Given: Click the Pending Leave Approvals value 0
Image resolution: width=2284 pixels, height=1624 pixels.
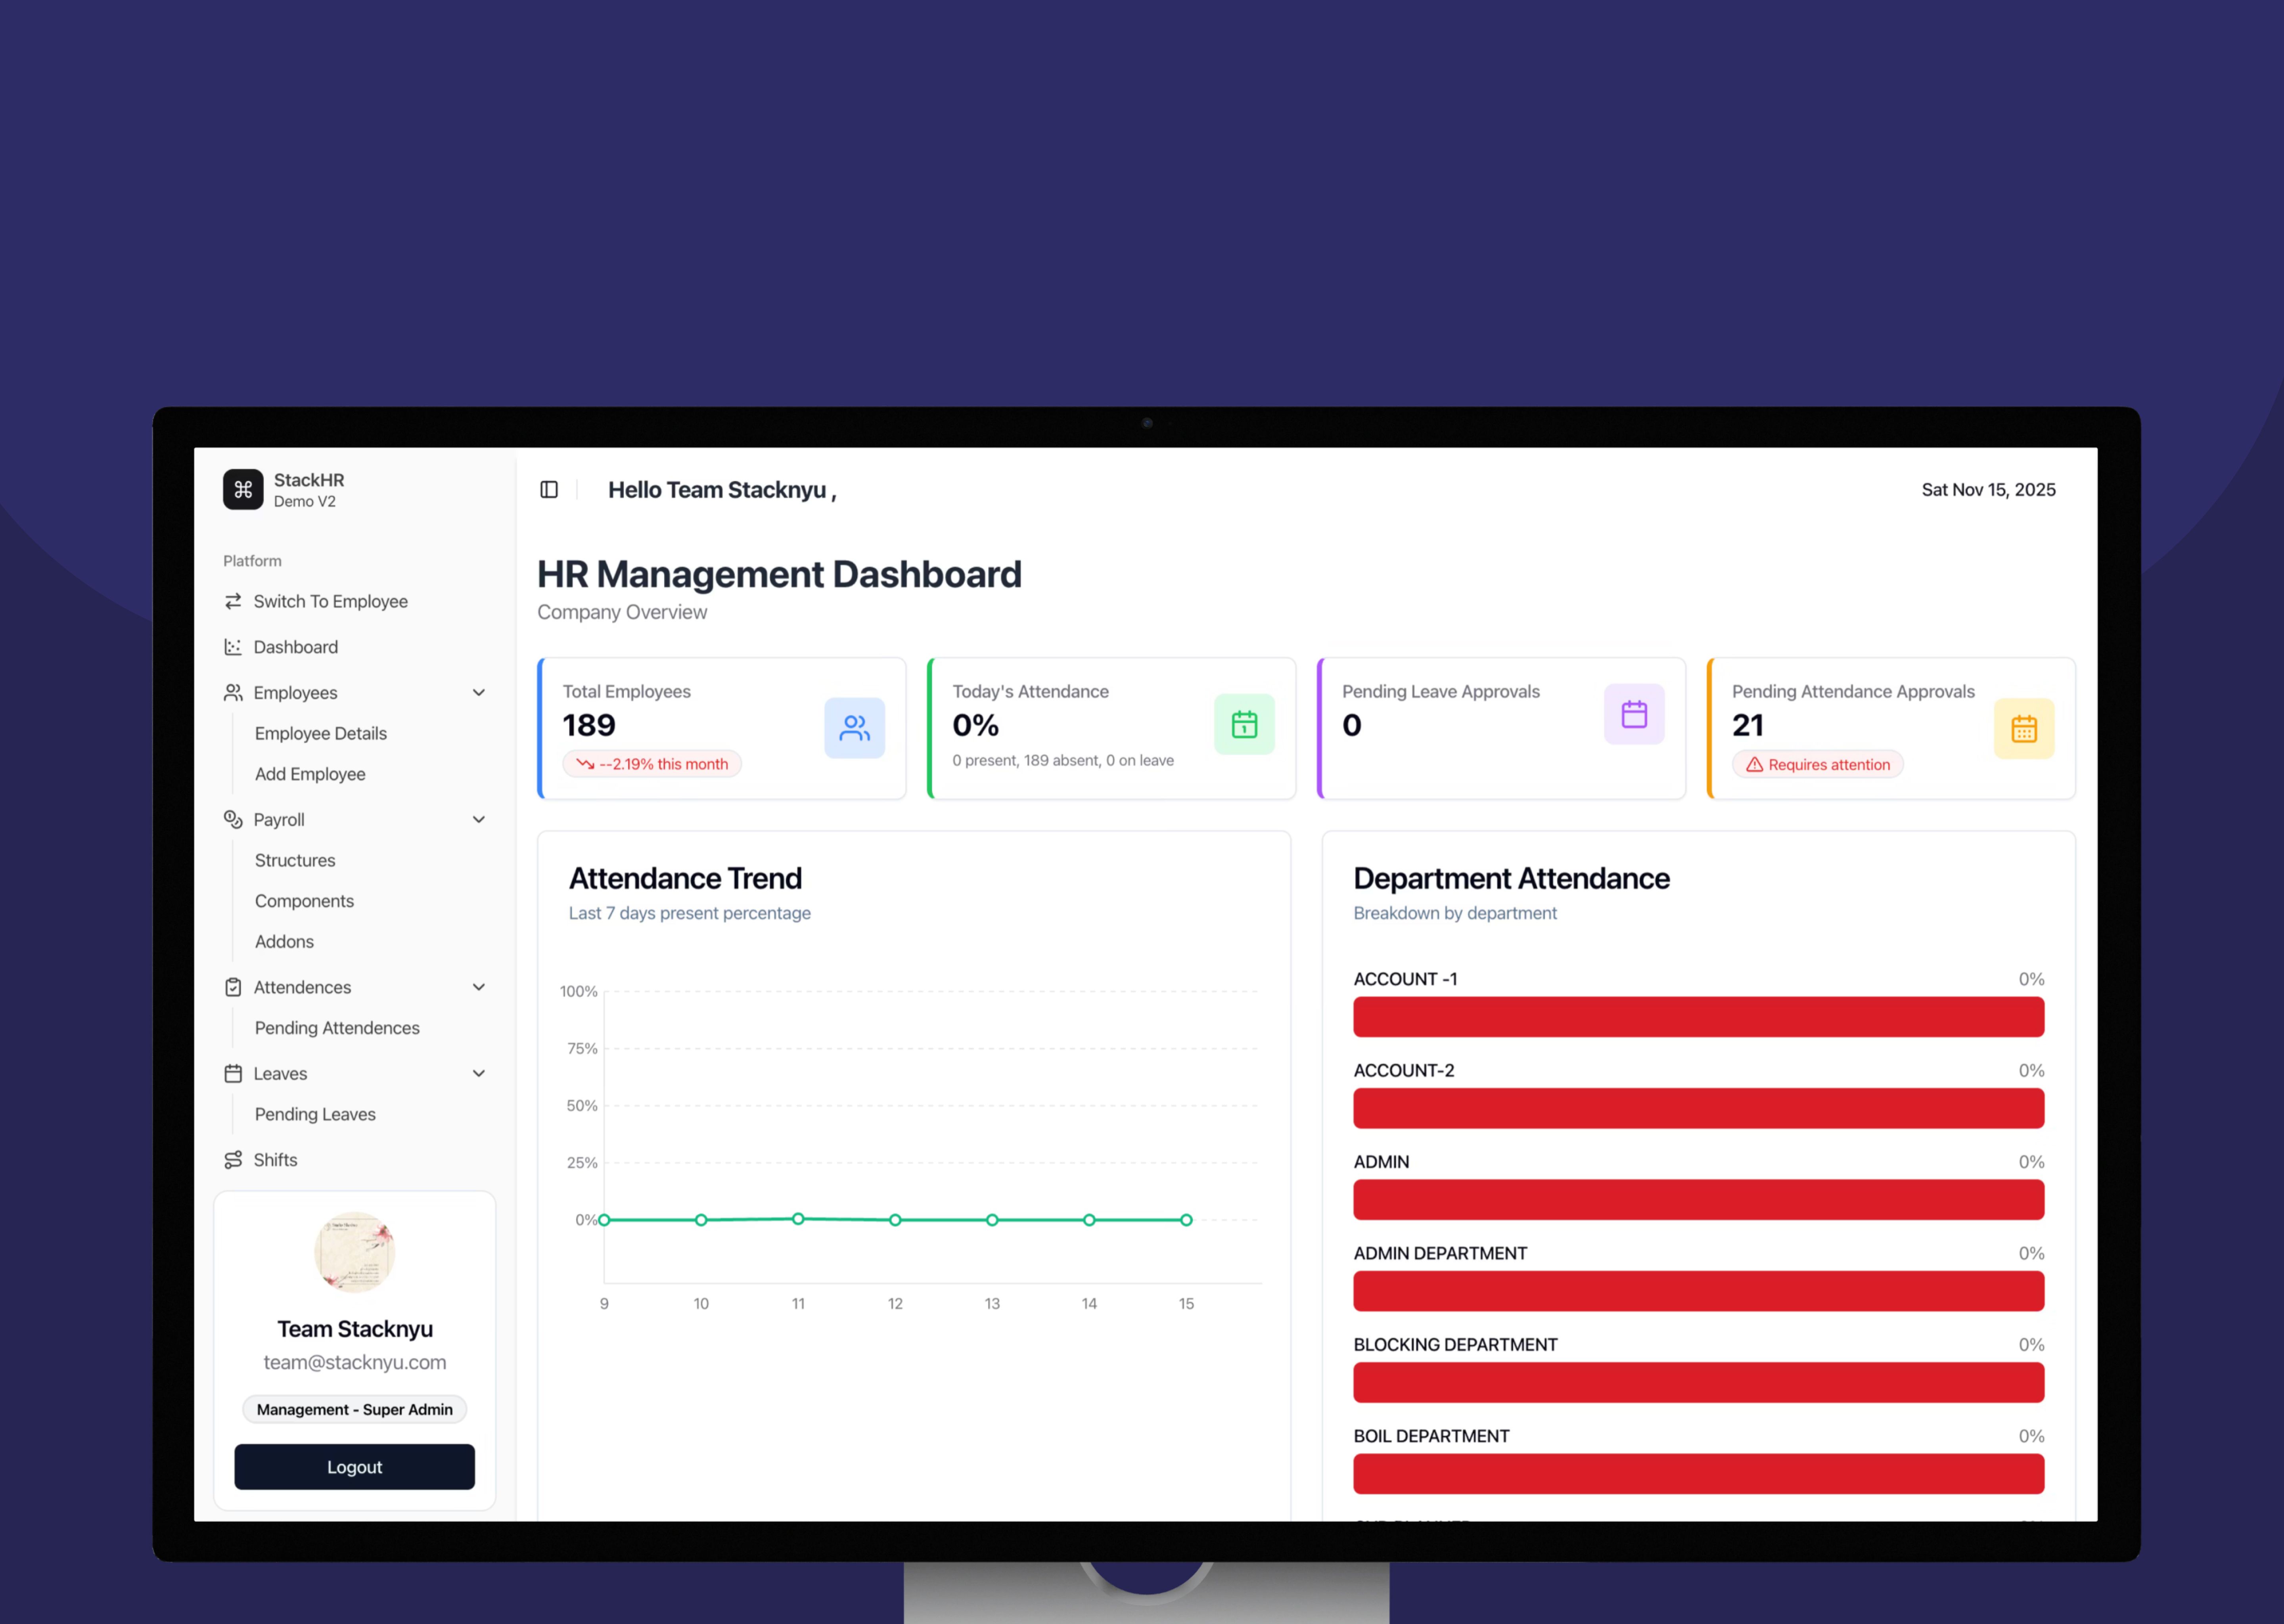Looking at the screenshot, I should click(1352, 725).
